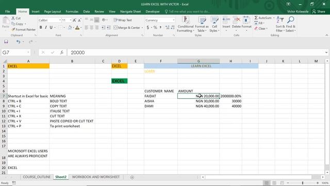Open the font size dropdown
Screen dimensions: 330x186
70,20
